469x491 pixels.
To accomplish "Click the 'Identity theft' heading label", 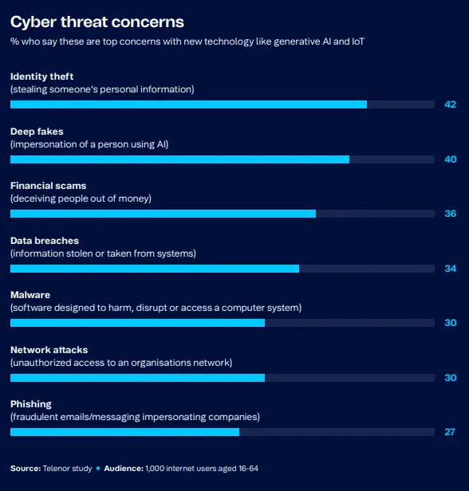I will [42, 77].
